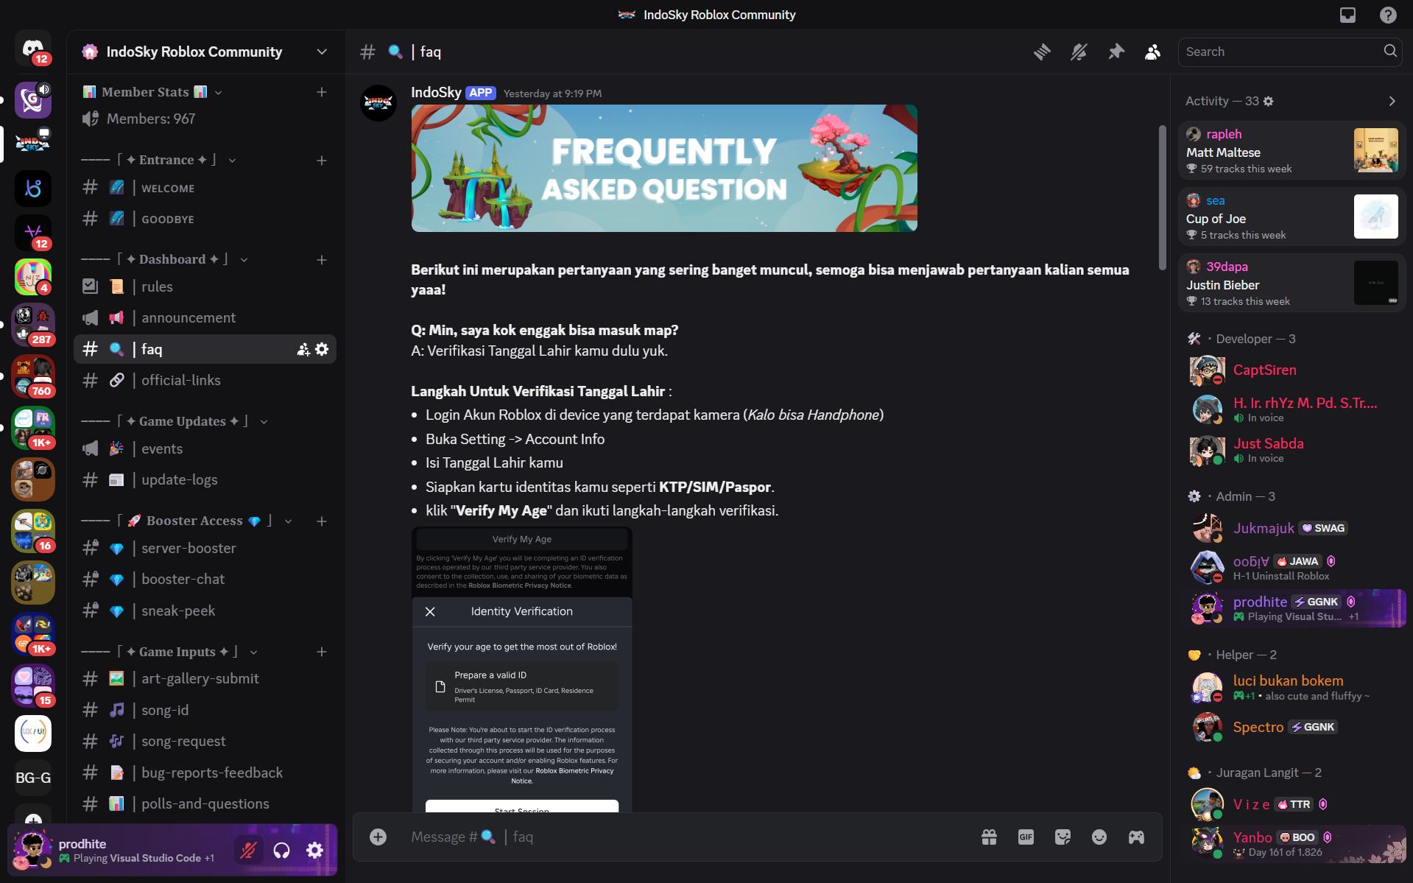Open the Threads icon in channel header
Screen dimensions: 1413x883
pyautogui.click(x=1042, y=52)
